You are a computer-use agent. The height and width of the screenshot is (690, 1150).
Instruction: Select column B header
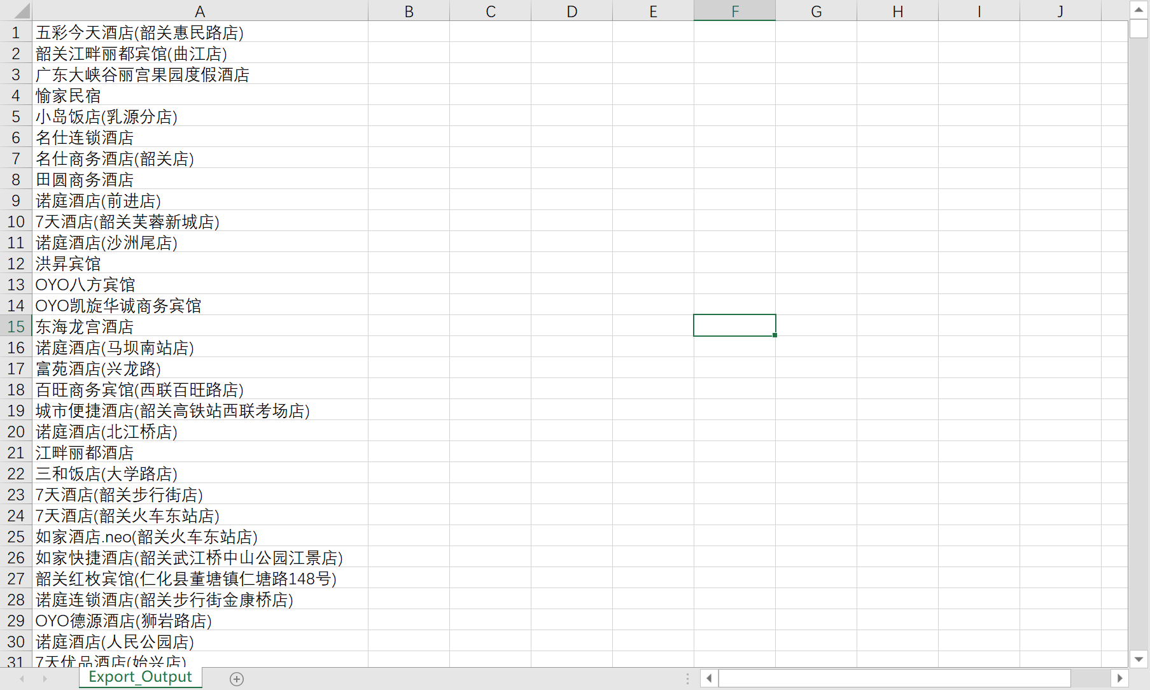409,11
